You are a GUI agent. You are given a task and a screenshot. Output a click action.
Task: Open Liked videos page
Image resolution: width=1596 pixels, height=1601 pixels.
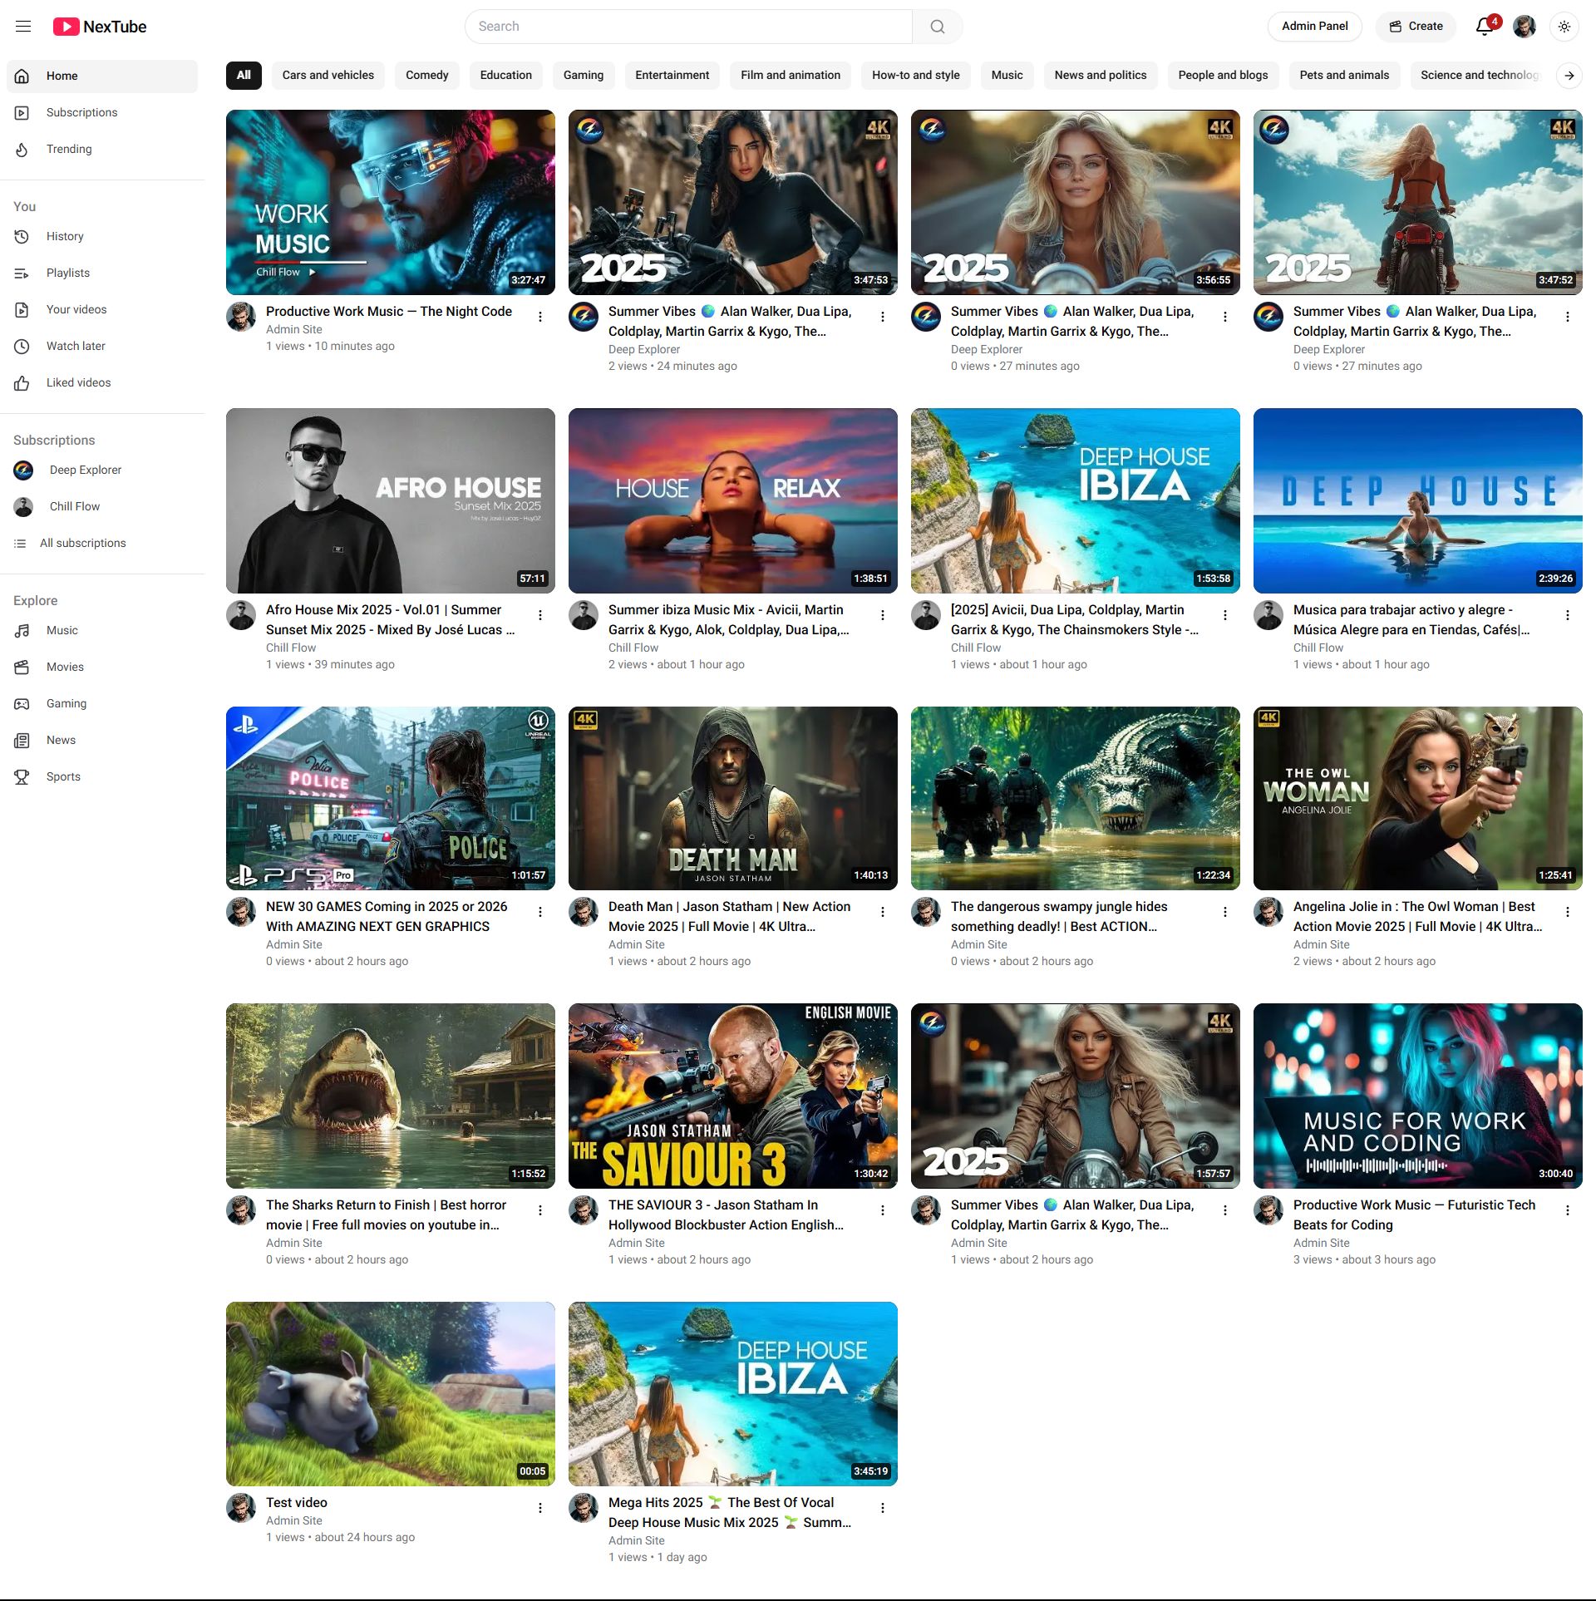[78, 383]
